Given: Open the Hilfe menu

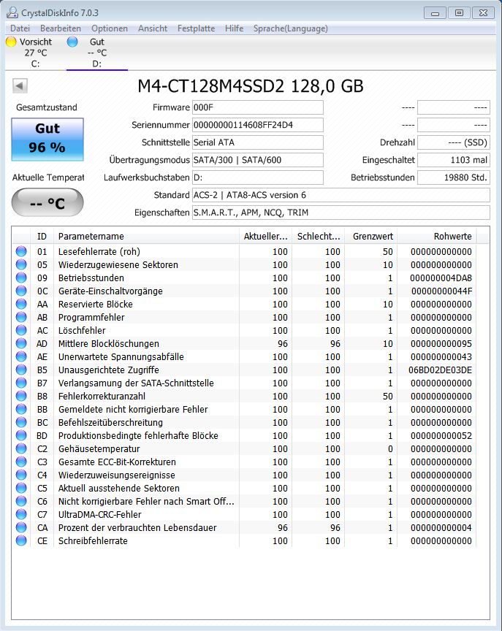Looking at the screenshot, I should [235, 28].
